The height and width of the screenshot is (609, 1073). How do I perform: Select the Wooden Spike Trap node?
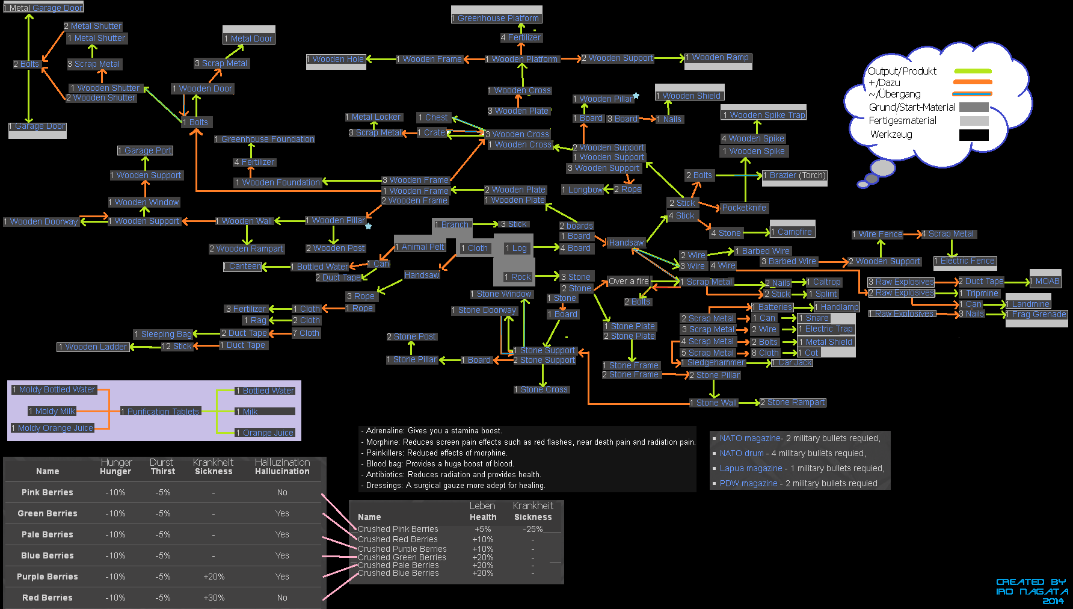pos(763,115)
